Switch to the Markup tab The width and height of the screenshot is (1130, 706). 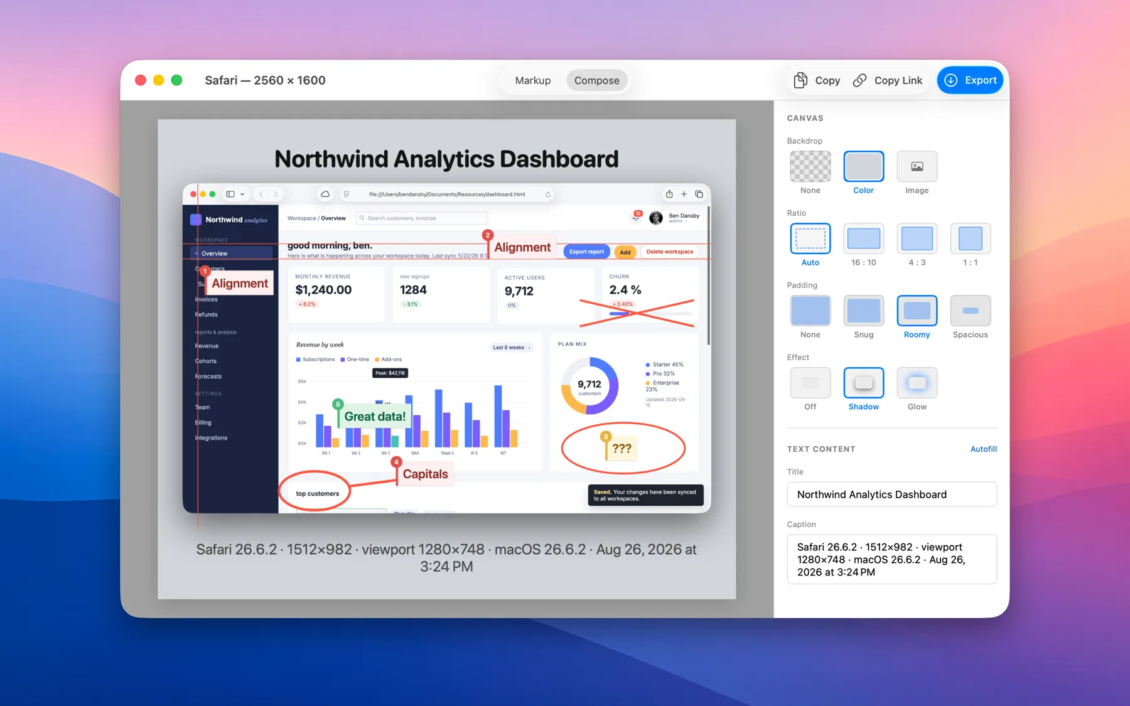coord(532,80)
